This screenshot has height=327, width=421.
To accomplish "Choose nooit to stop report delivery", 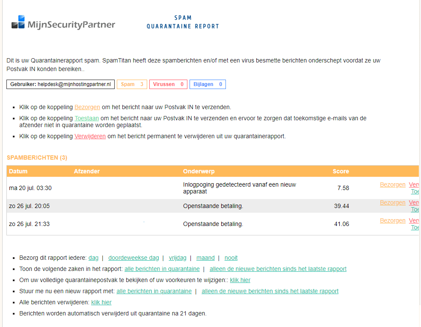I will (231, 258).
